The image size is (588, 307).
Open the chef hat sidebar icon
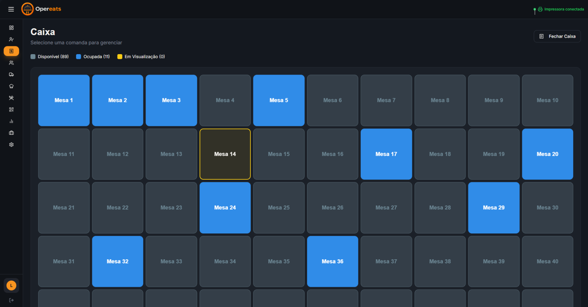(11, 86)
